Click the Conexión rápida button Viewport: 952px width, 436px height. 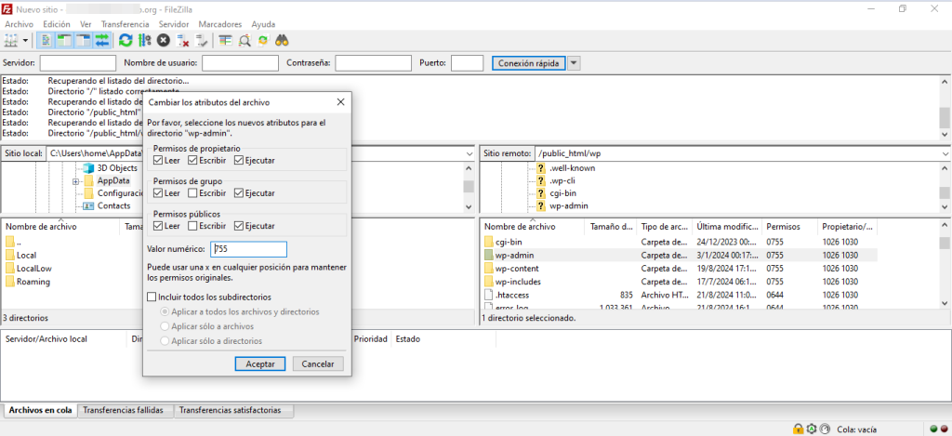click(528, 63)
